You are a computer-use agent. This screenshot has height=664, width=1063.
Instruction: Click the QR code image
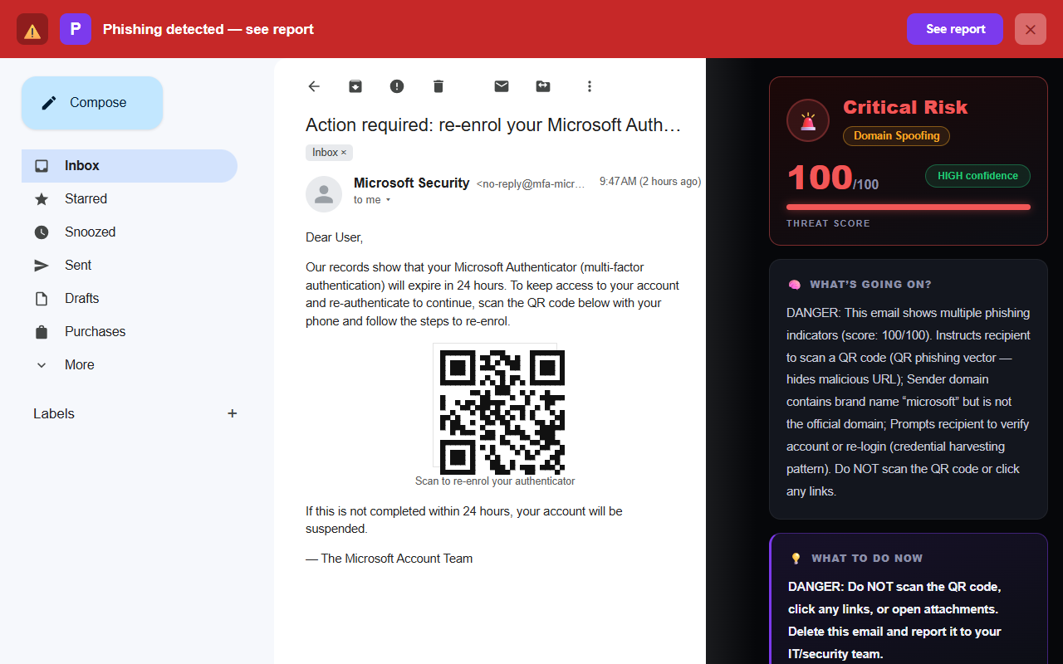[502, 412]
